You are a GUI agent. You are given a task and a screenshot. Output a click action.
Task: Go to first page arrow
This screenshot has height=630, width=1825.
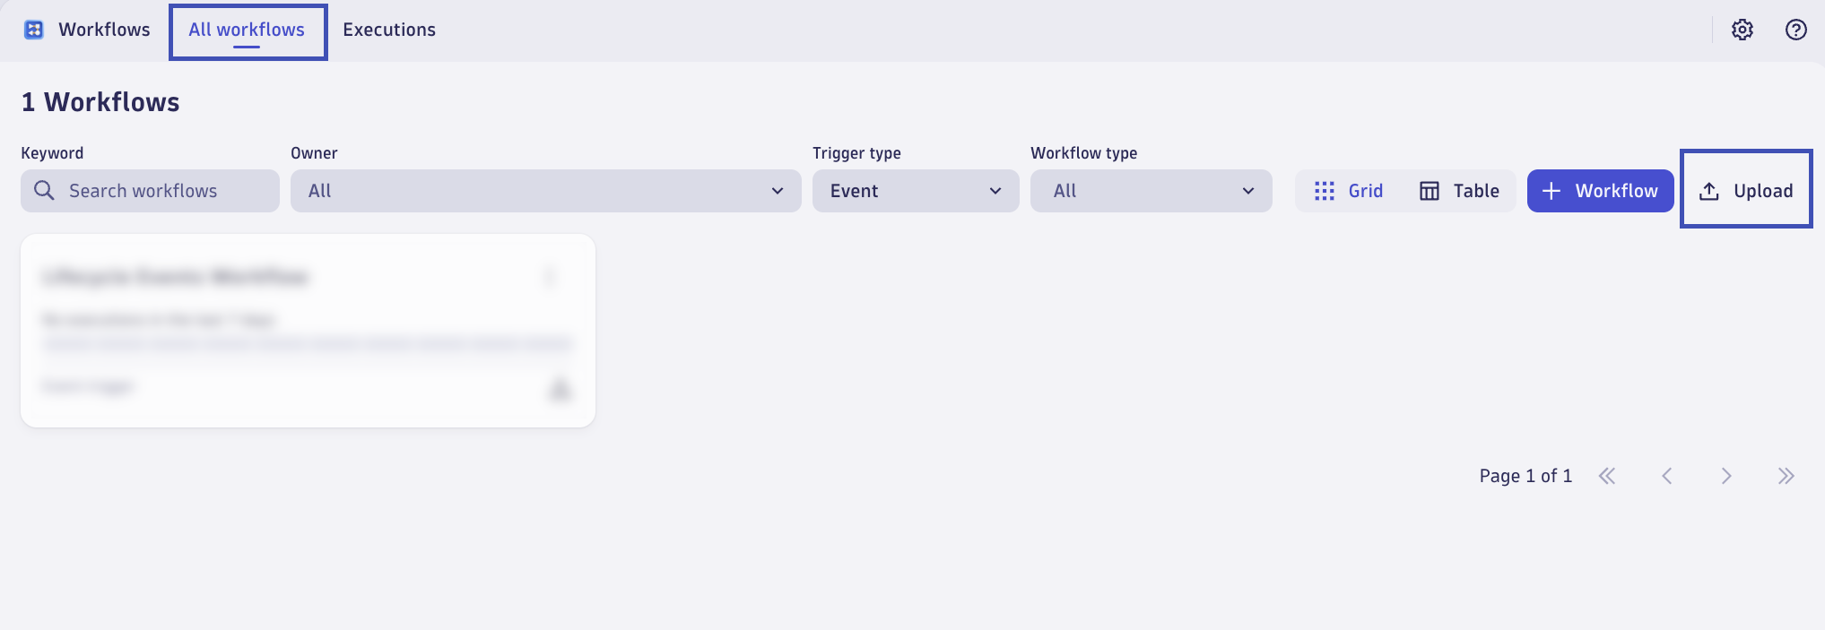(1607, 476)
